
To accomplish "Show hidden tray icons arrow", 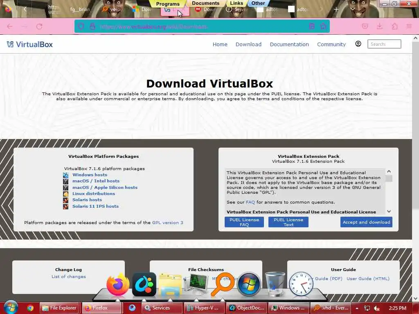I will 357,308.
